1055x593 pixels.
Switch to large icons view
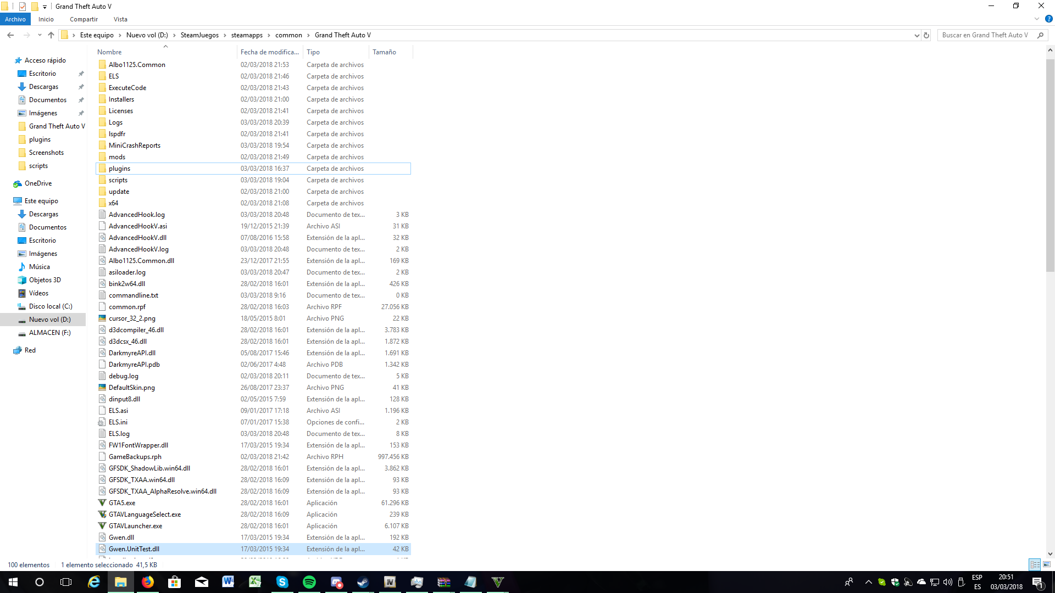1047,564
